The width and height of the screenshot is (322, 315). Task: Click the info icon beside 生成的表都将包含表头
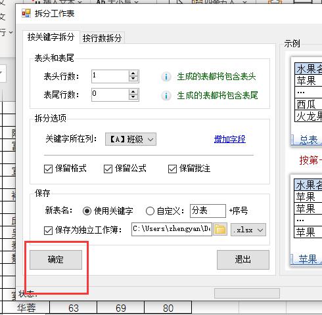click(x=166, y=77)
